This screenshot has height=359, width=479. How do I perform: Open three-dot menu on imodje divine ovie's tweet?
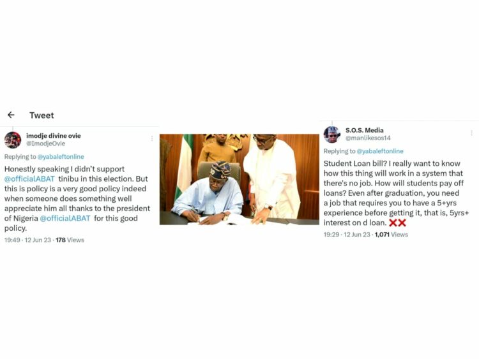(x=152, y=138)
